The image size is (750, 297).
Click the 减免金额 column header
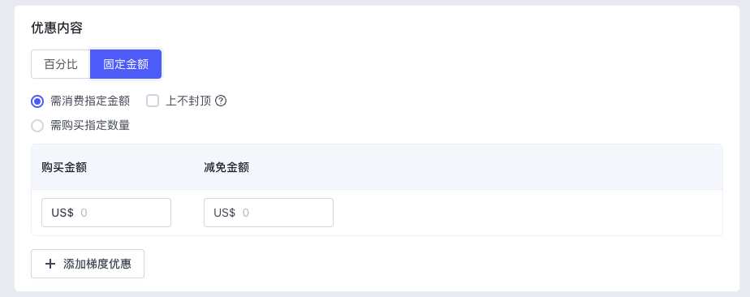(226, 167)
